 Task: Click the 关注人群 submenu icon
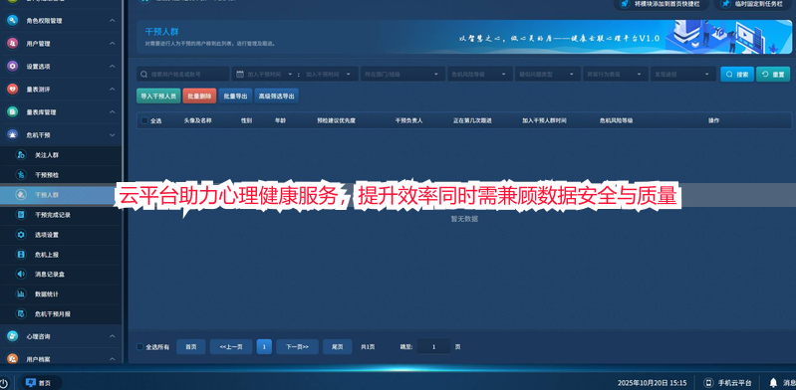tap(21, 155)
